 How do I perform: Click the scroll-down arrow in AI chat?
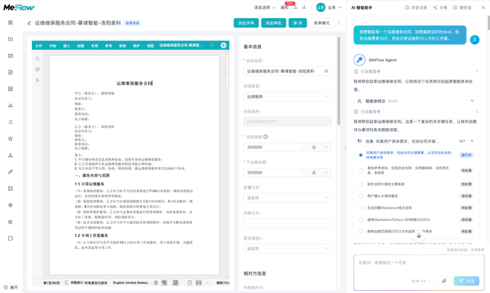pos(419,236)
